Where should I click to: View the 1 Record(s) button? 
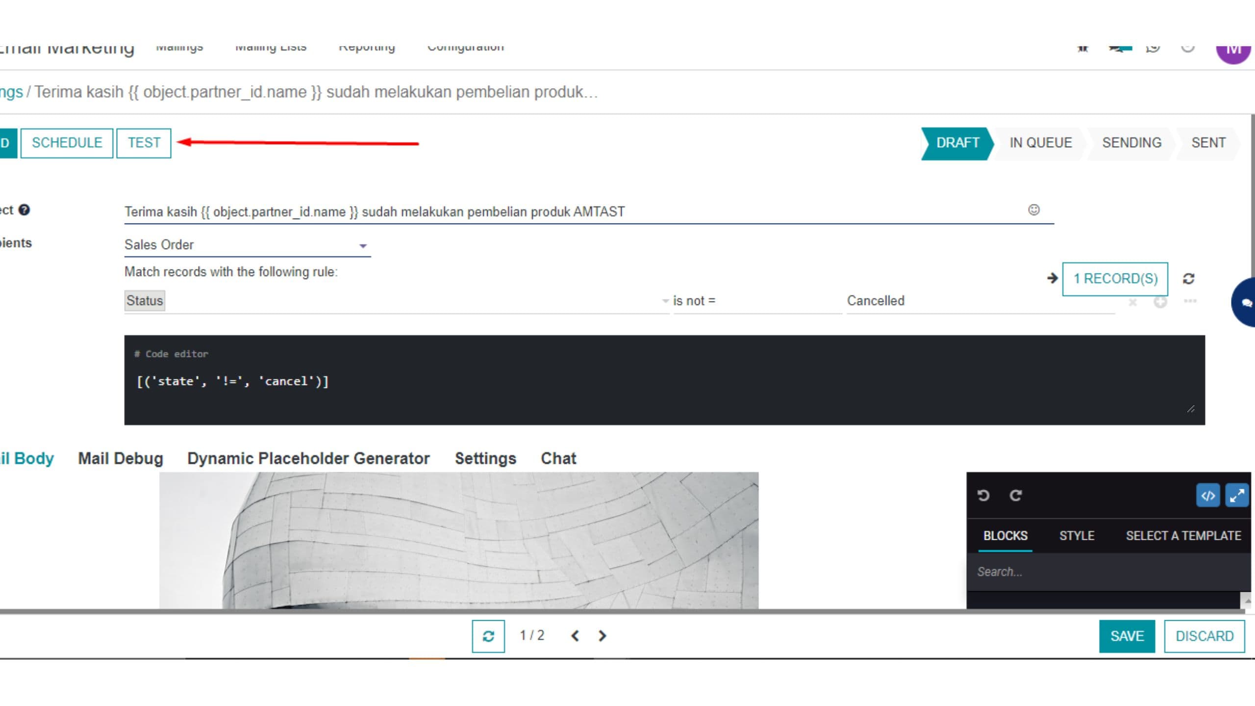pyautogui.click(x=1115, y=278)
